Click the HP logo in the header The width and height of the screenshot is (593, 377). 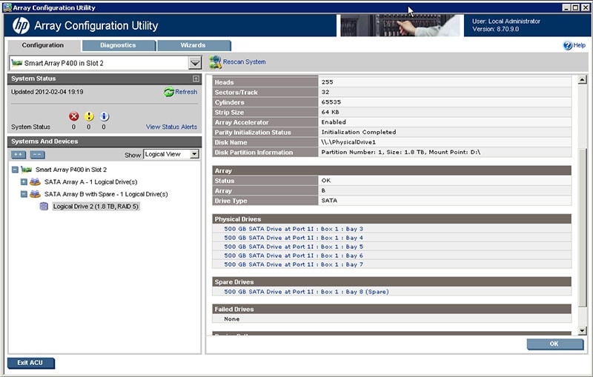pyautogui.click(x=21, y=26)
